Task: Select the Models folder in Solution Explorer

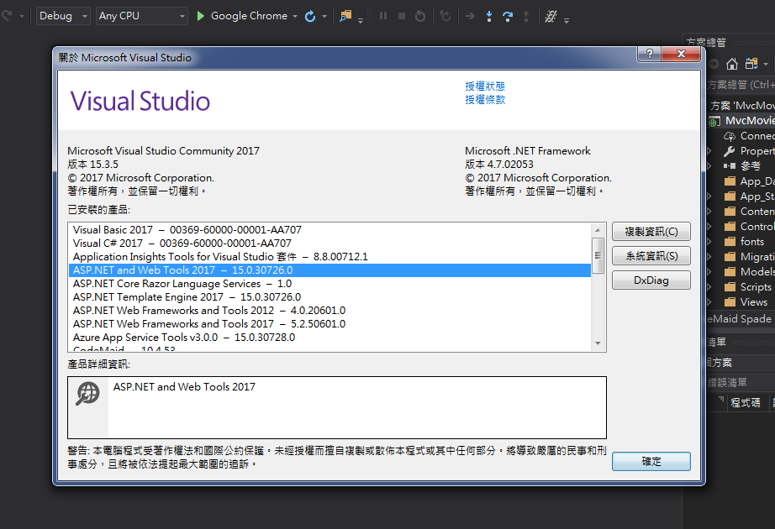Action: pyautogui.click(x=757, y=272)
